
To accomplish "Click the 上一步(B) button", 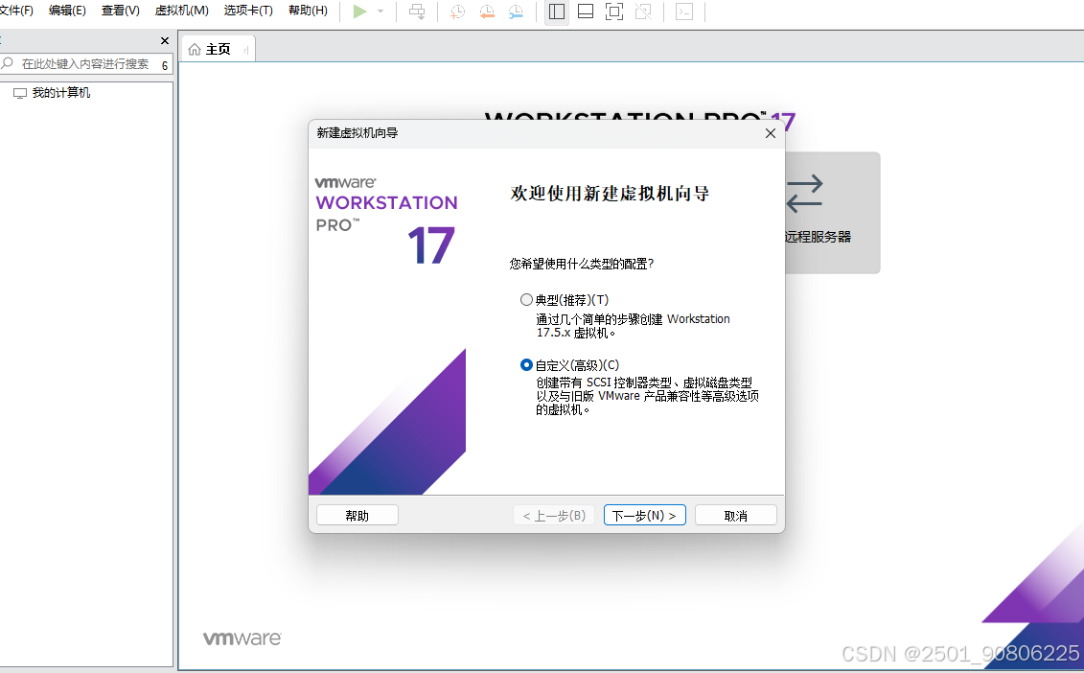I will coord(554,516).
